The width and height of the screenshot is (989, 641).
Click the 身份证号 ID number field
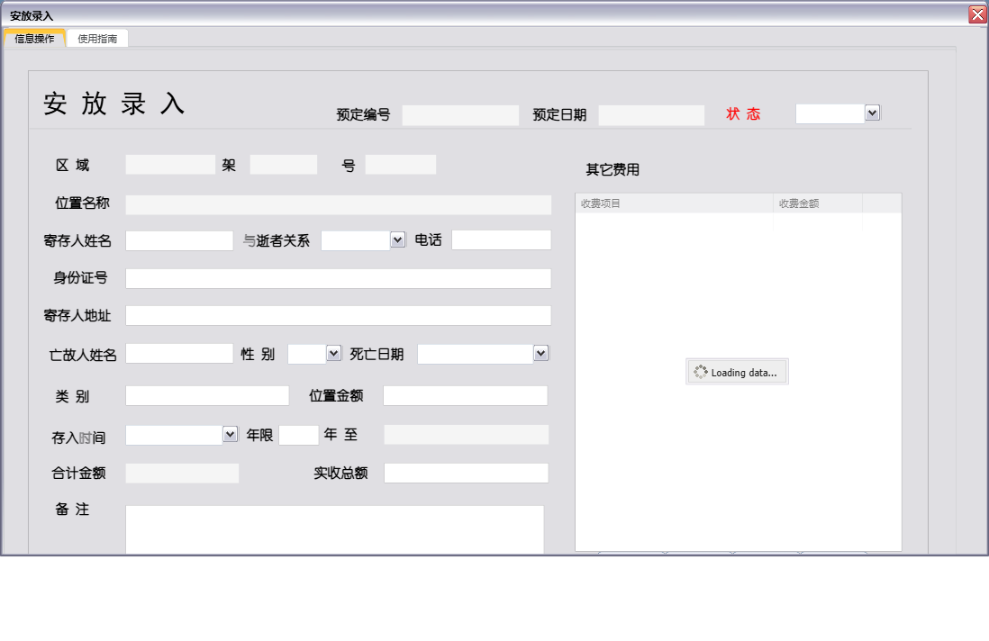340,278
